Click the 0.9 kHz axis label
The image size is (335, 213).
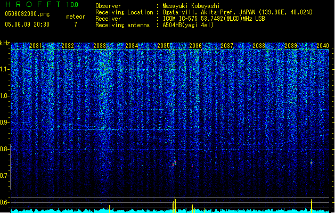(x=5, y=122)
